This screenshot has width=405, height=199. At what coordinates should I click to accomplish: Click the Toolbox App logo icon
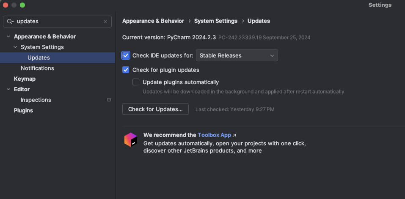pyautogui.click(x=131, y=140)
